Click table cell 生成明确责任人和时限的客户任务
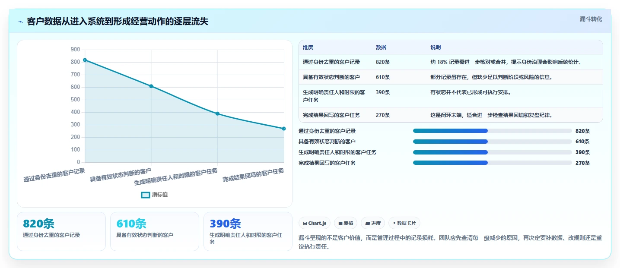The height and width of the screenshot is (268, 620). (x=334, y=96)
